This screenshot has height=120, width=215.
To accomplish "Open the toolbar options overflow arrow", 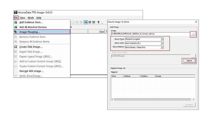I will pos(102,23).
